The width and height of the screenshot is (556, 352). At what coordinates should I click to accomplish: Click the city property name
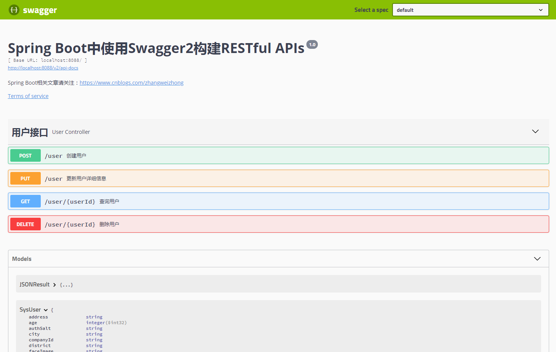pos(34,334)
